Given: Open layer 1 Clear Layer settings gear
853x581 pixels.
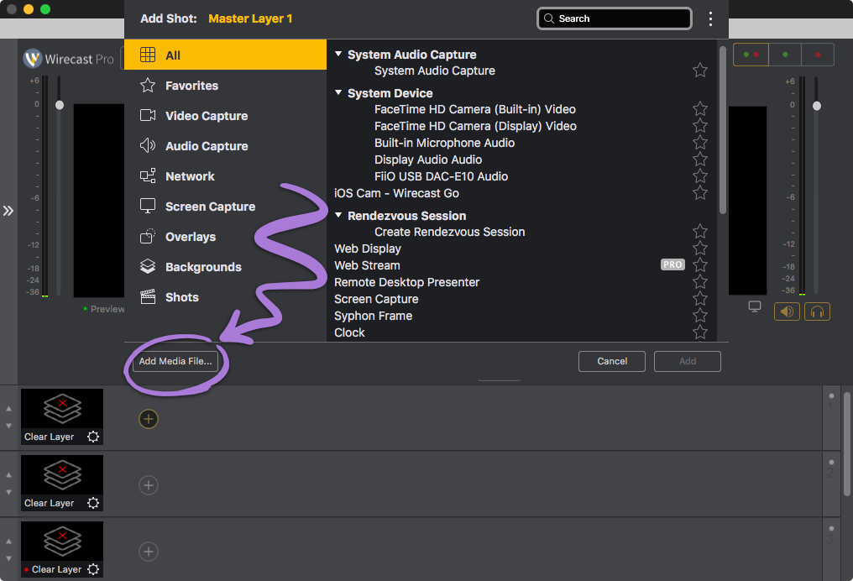Looking at the screenshot, I should 93,437.
